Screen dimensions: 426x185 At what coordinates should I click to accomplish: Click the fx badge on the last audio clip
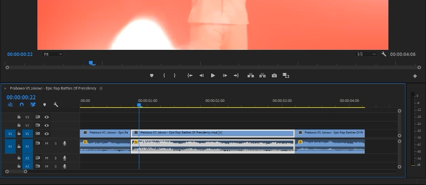(300, 142)
